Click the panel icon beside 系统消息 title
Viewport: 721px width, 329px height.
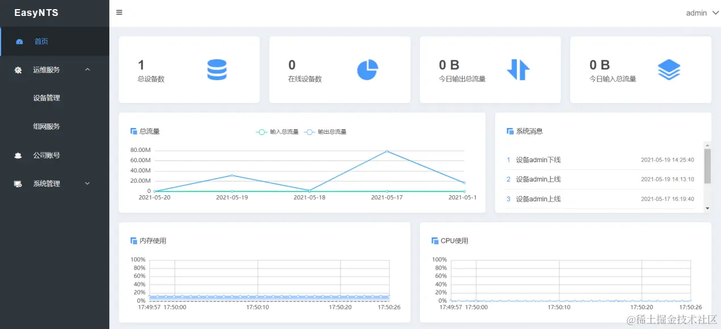tap(510, 131)
